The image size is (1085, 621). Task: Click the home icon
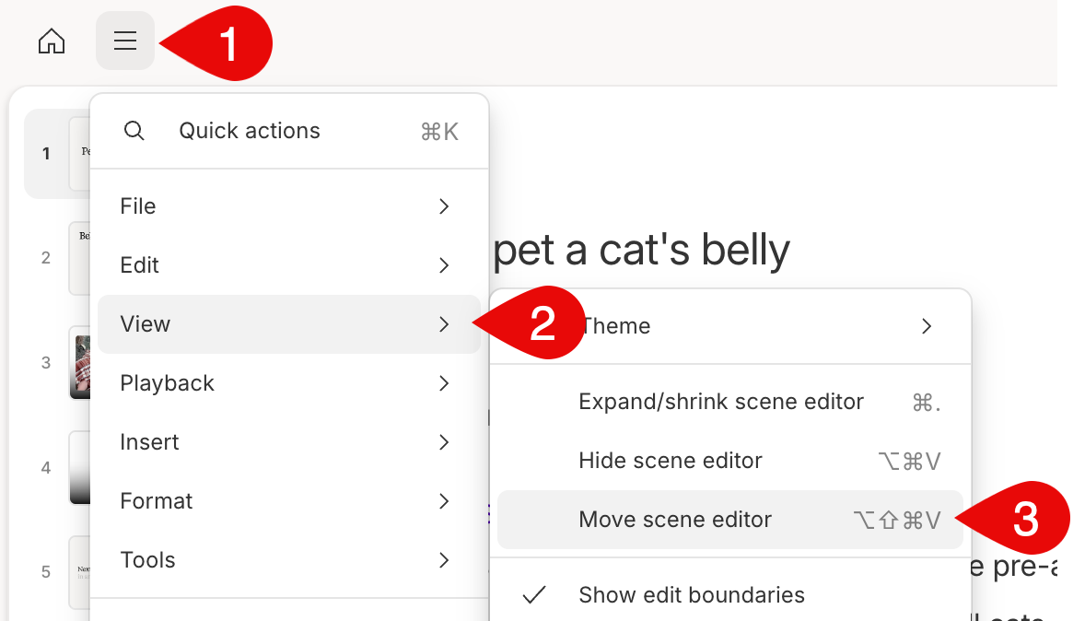[52, 41]
